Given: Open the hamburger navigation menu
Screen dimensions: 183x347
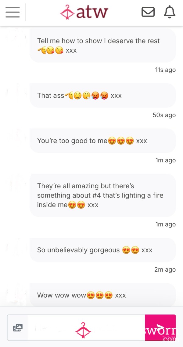Looking at the screenshot, I should click(13, 12).
